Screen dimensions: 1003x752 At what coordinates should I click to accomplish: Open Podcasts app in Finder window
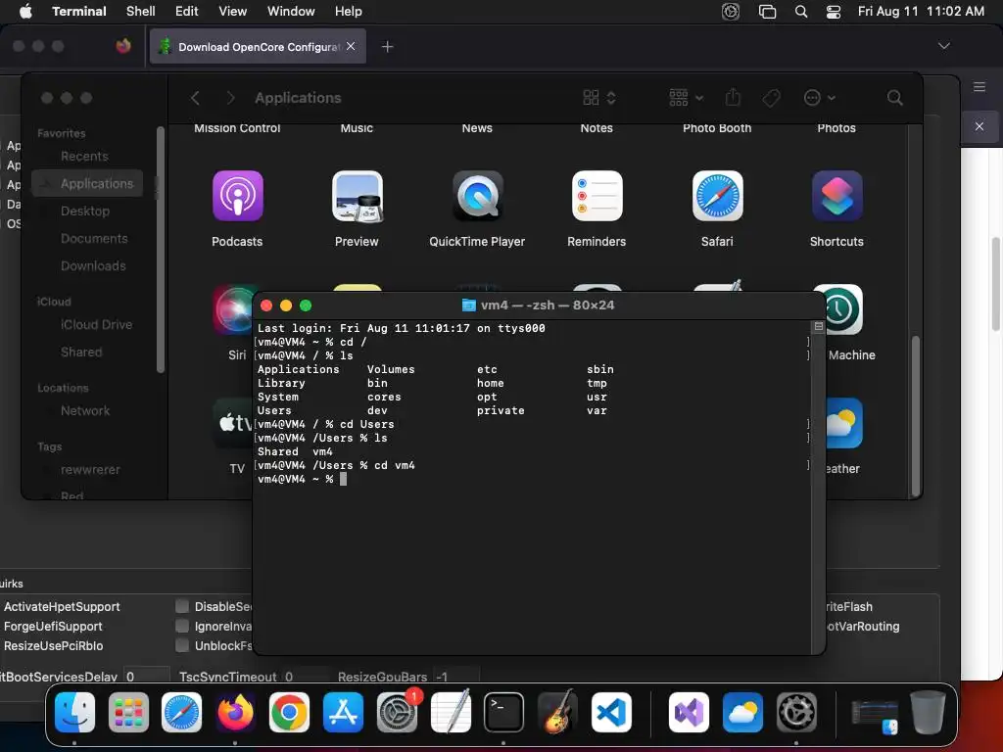coord(237,196)
